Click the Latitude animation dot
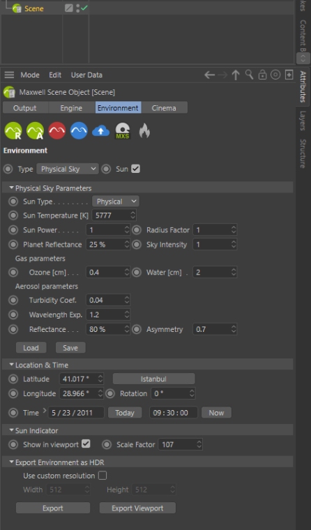 pyautogui.click(x=13, y=379)
